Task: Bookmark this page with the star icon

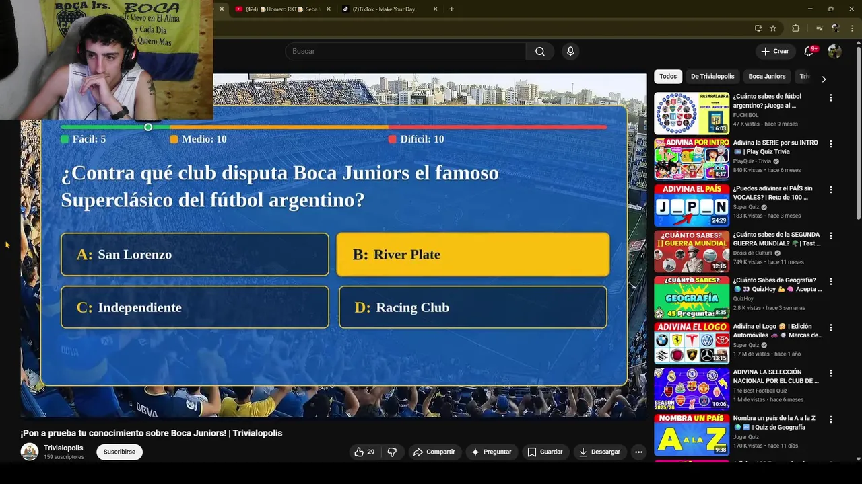Action: click(x=773, y=28)
